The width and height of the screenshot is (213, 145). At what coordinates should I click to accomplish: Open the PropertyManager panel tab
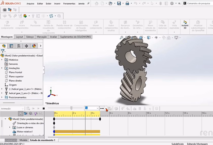pos(11,46)
